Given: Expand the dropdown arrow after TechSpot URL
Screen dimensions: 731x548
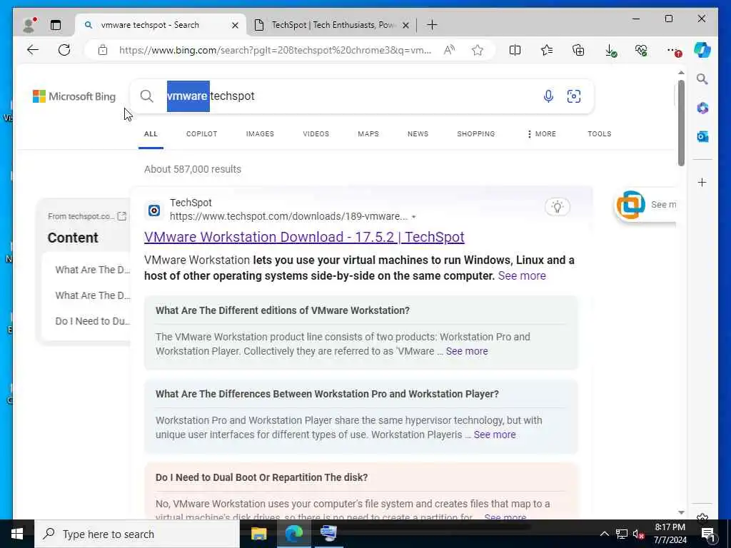Looking at the screenshot, I should [x=413, y=217].
